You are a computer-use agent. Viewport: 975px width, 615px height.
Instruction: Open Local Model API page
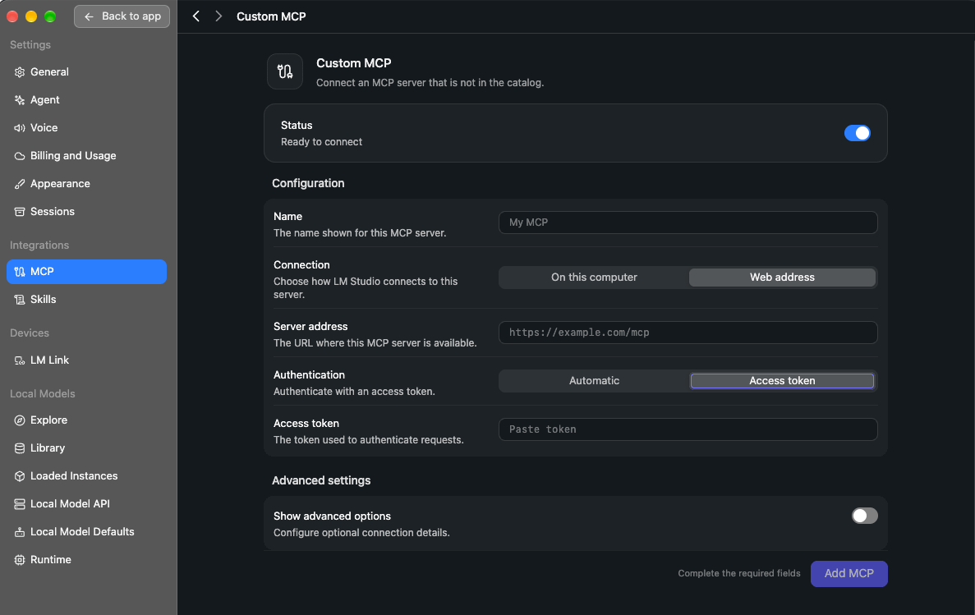86,504
